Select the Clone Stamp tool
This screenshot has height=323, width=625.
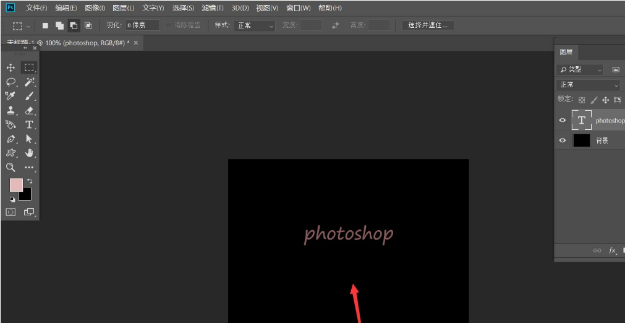point(11,111)
